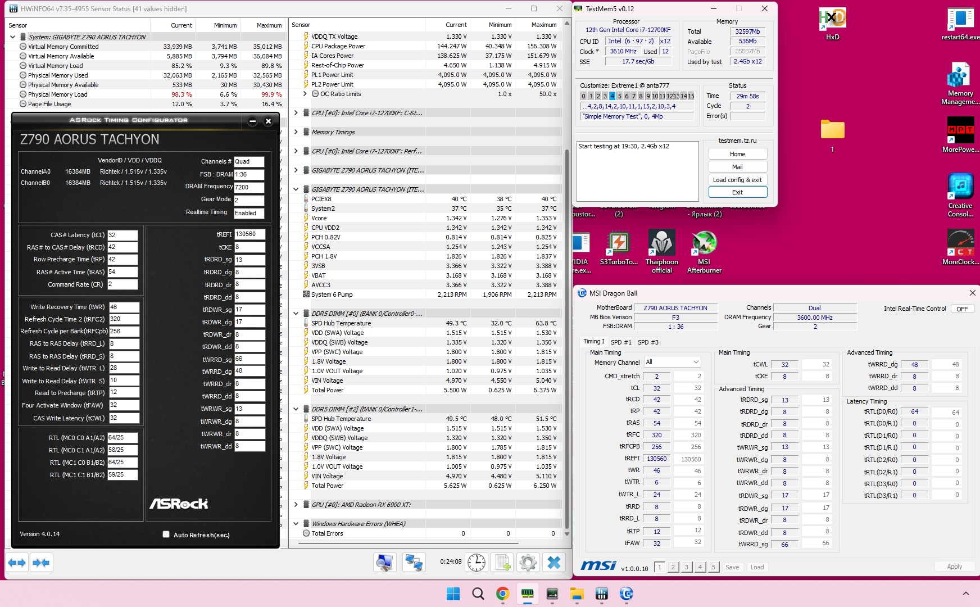Open Thaiphoon official desktop icon
The image size is (980, 607).
[662, 251]
